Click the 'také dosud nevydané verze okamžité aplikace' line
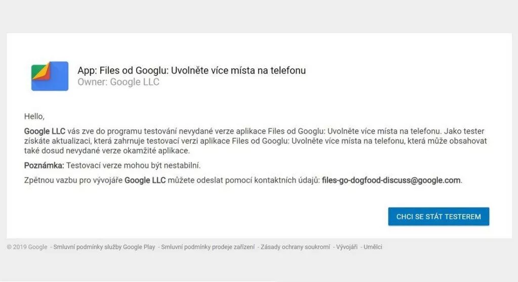The height and width of the screenshot is (282, 518). [x=107, y=150]
